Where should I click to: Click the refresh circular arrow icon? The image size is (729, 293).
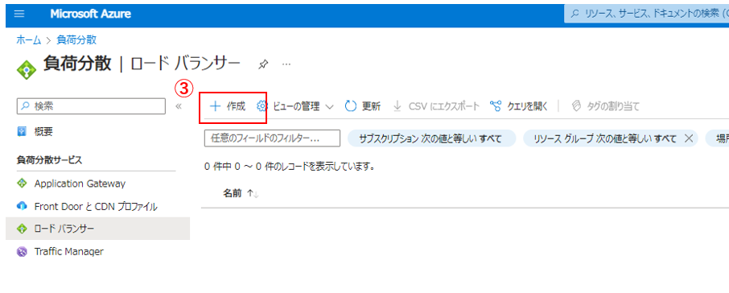pyautogui.click(x=350, y=106)
